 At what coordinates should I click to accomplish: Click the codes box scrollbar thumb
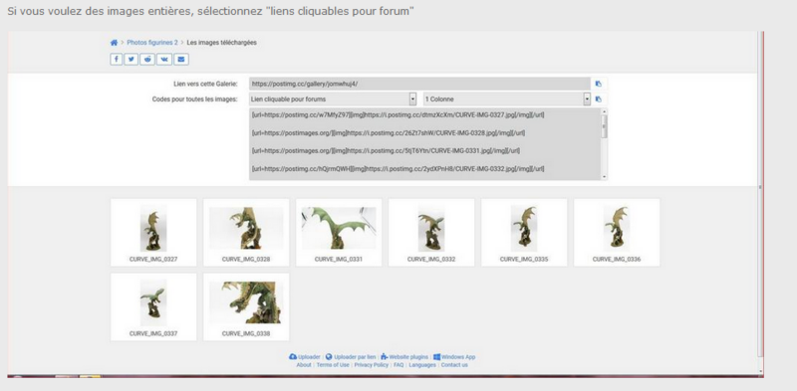tap(605, 126)
